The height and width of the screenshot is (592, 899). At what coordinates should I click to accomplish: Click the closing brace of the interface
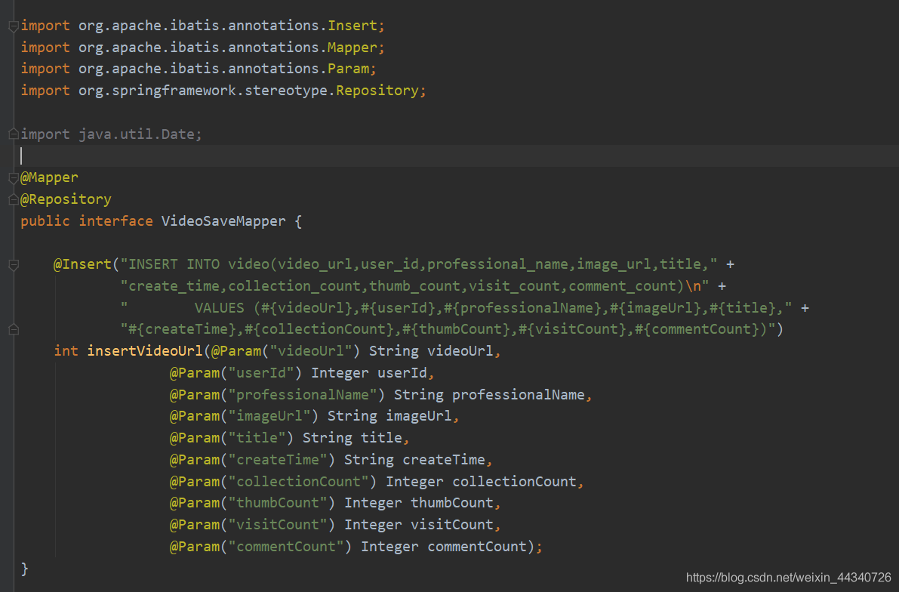[x=25, y=569]
